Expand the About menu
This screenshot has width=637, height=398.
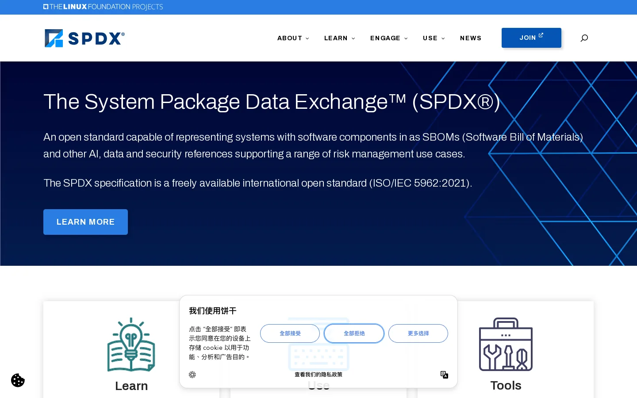[293, 38]
